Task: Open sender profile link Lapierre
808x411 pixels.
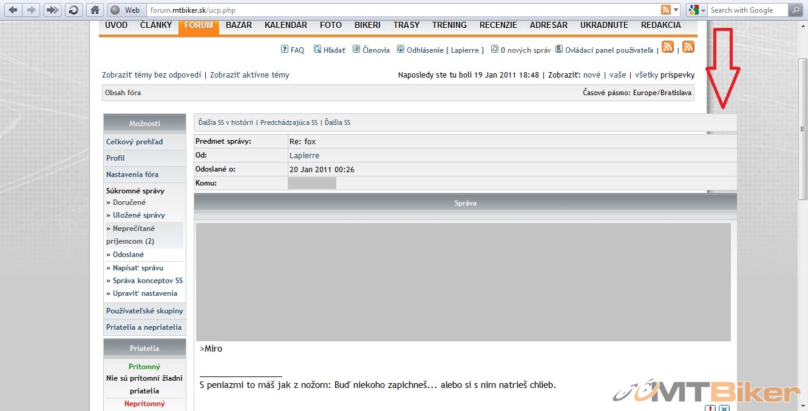Action: coord(304,155)
